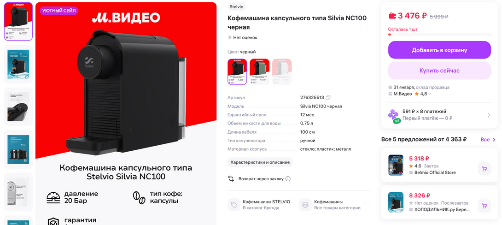Click the return info icon
Image resolution: width=502 pixels, height=225 pixels.
tap(288, 179)
